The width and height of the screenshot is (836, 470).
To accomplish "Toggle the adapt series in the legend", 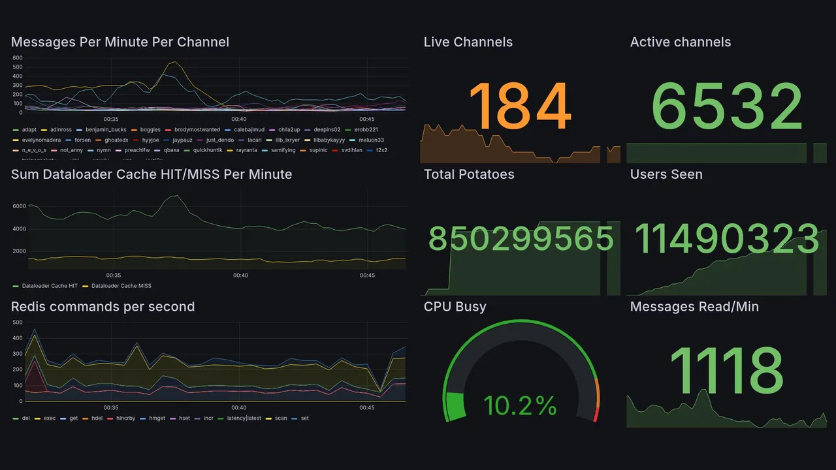I will pyautogui.click(x=29, y=130).
